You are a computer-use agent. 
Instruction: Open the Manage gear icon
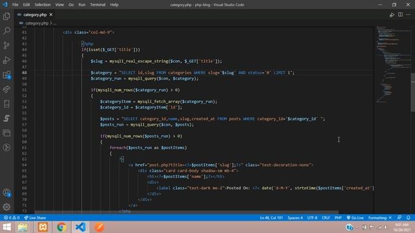click(x=6, y=207)
